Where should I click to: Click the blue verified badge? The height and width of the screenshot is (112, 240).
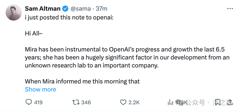tap(65, 9)
